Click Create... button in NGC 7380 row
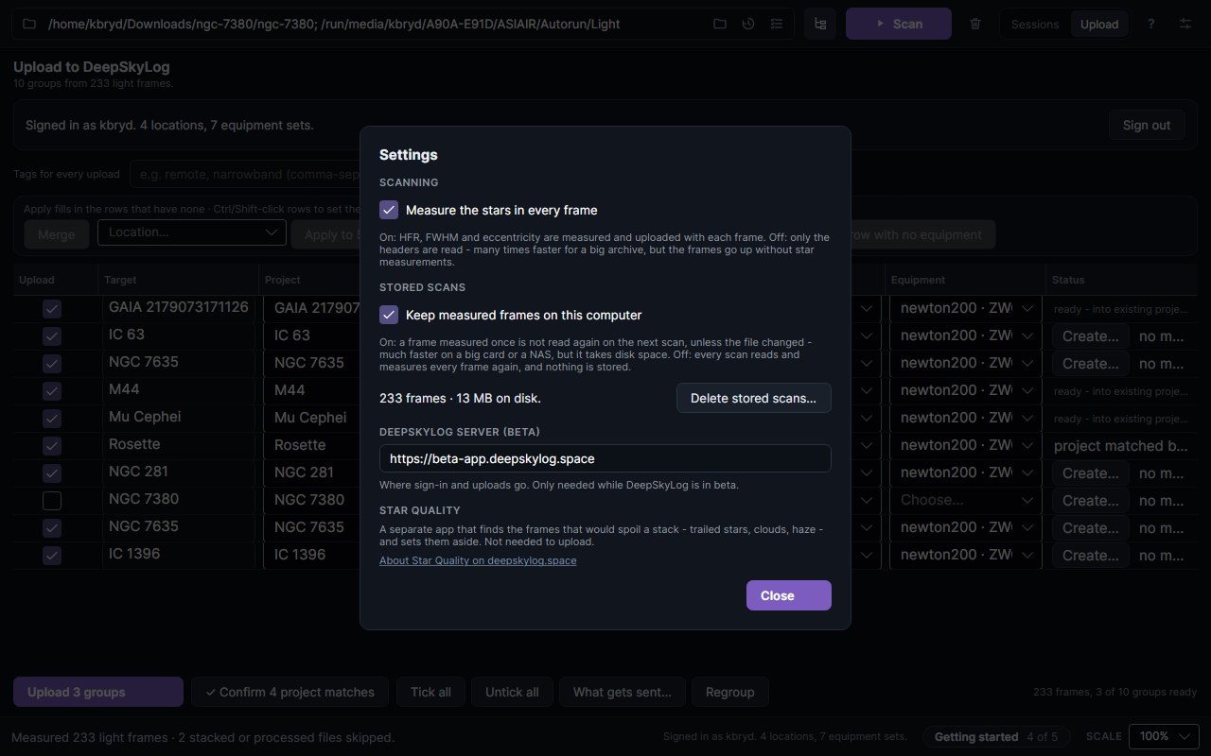 (x=1091, y=500)
